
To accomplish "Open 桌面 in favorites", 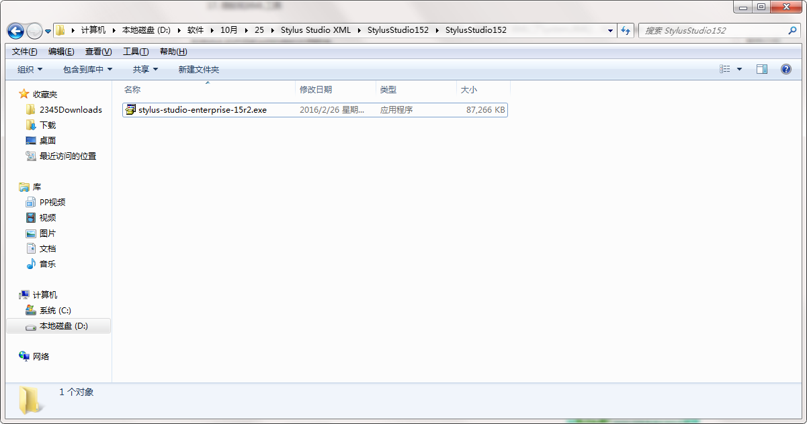I will [x=48, y=140].
